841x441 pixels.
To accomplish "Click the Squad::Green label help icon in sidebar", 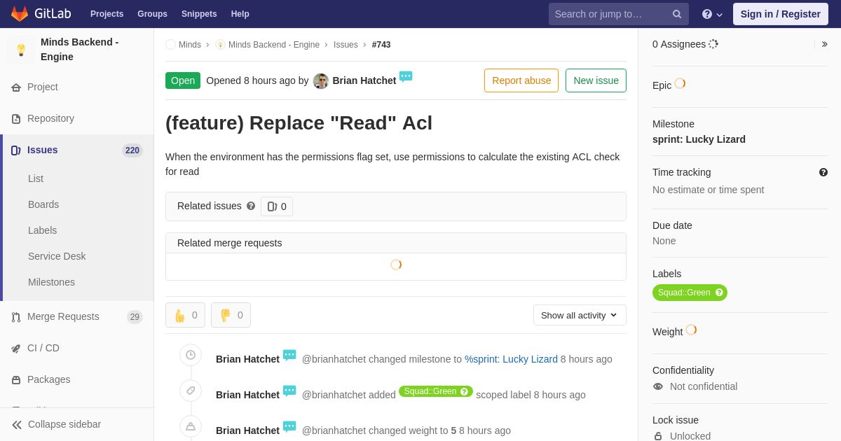I will click(719, 293).
